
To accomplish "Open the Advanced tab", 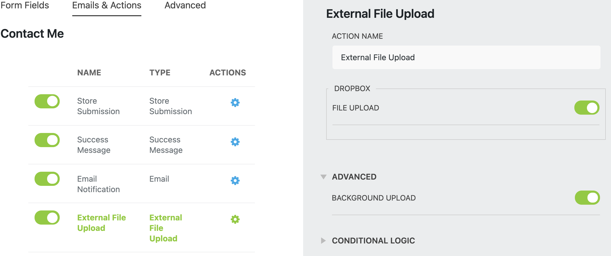I will click(x=185, y=5).
